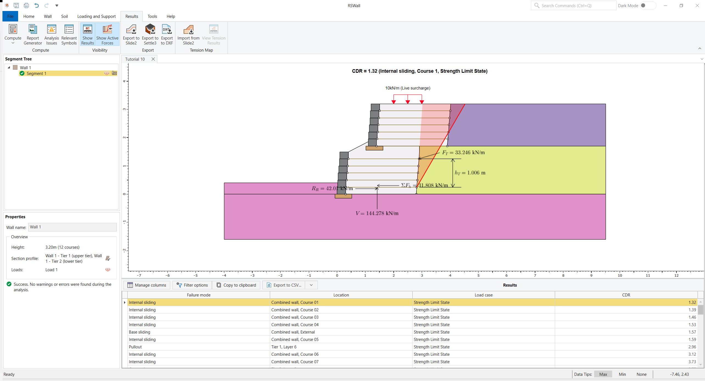Import from Slide2
Image resolution: width=705 pixels, height=381 pixels.
(x=188, y=35)
